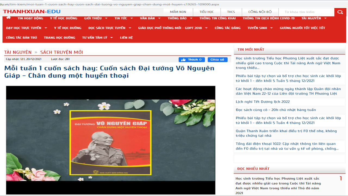Expand the ĐỌC SÁCH TRỰC TUYẾN dropdown arrow
348x196 pixels.
pos(130,28)
